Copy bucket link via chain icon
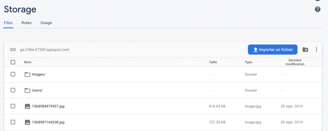The height and width of the screenshot is (131, 328). pyautogui.click(x=13, y=50)
